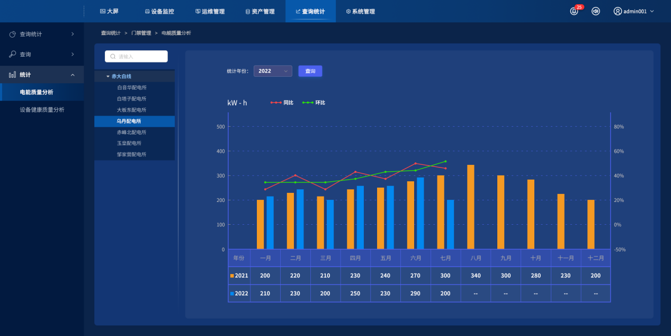Viewport: 671px width, 336px height.
Task: Click the 2021 十月 cell showing 280
Action: tap(535, 276)
